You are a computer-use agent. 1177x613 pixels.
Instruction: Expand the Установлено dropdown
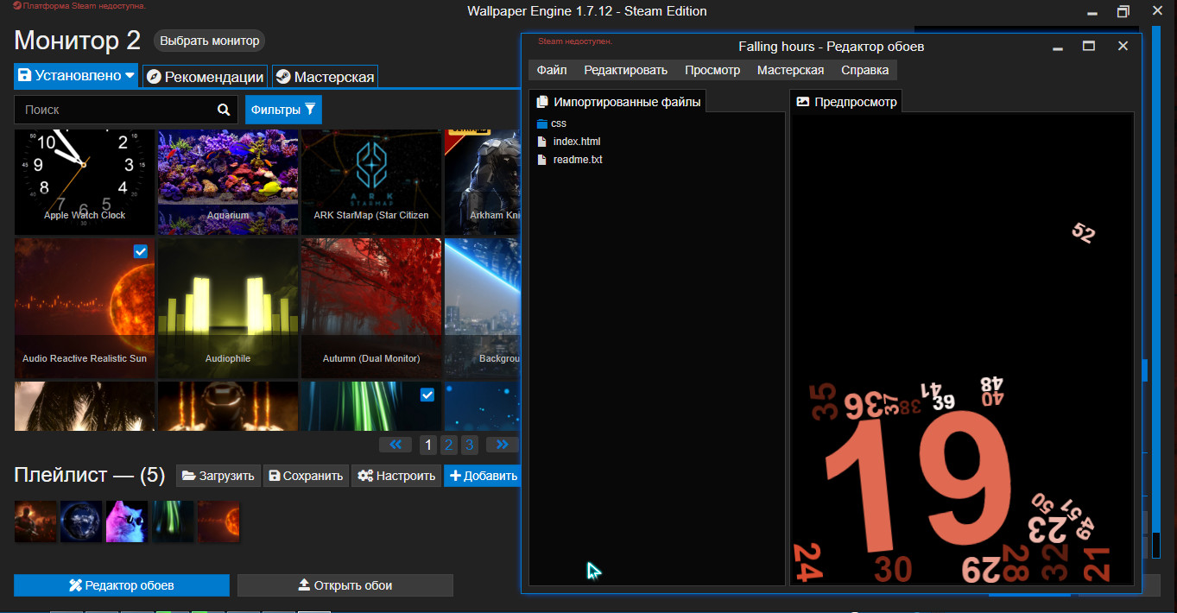[130, 76]
